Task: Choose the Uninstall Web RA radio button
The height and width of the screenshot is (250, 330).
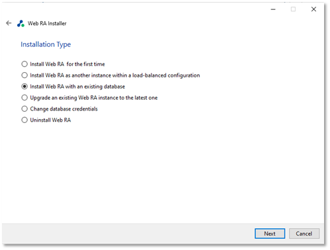Action: (24, 120)
